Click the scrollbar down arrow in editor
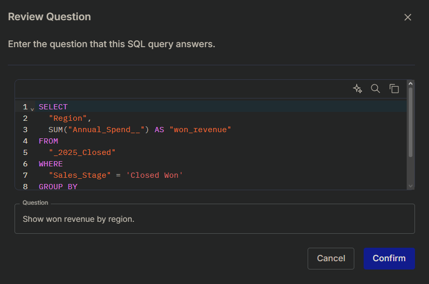 click(x=410, y=186)
